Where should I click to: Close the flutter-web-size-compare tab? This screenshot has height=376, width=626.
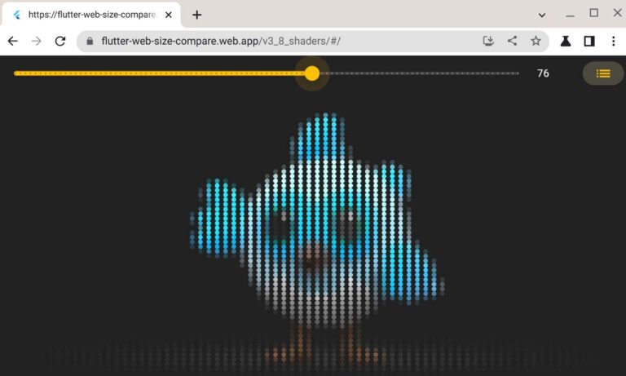click(169, 15)
